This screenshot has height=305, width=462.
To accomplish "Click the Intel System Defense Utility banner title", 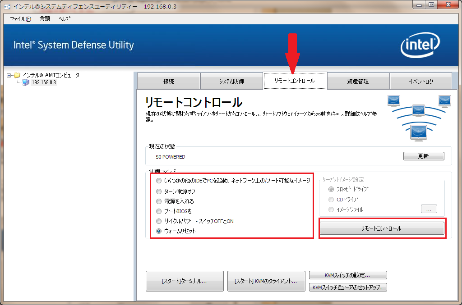I will click(74, 45).
